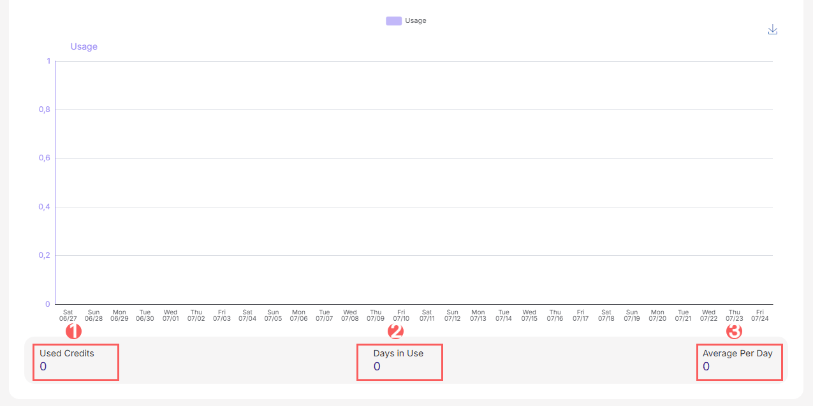The height and width of the screenshot is (406, 813).
Task: Click the purple Usage legend swatch
Action: (393, 21)
